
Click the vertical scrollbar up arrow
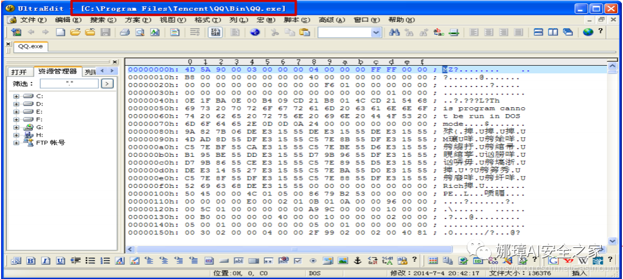(x=612, y=65)
